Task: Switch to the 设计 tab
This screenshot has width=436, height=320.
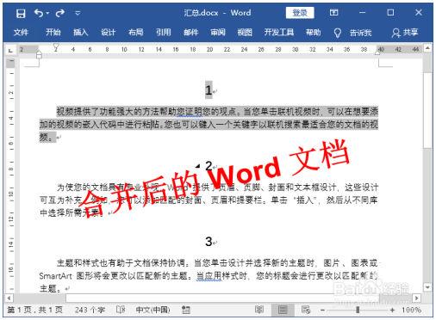Action: (108, 32)
